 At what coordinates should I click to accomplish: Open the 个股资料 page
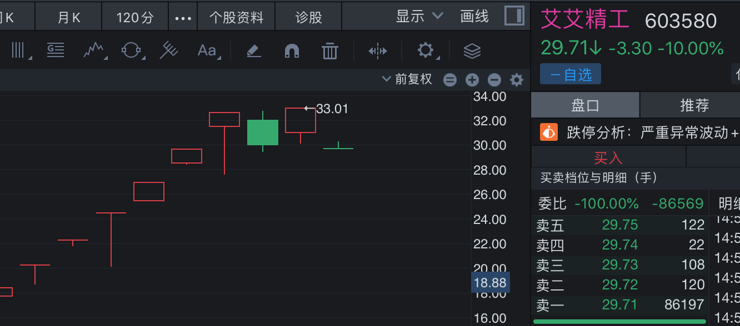(x=236, y=17)
